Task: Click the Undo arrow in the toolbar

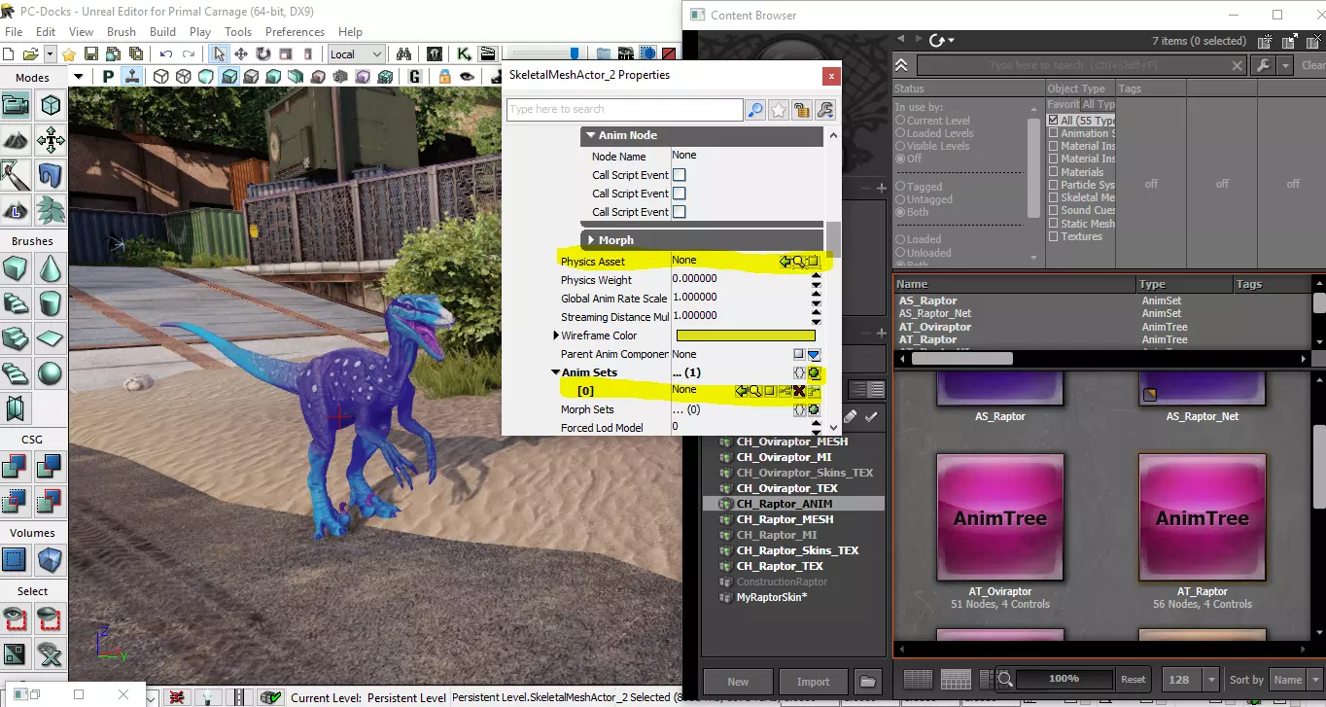Action: tap(166, 54)
